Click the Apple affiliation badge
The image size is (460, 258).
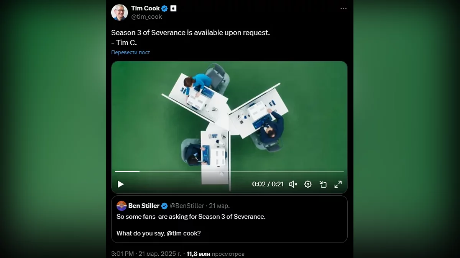click(173, 8)
